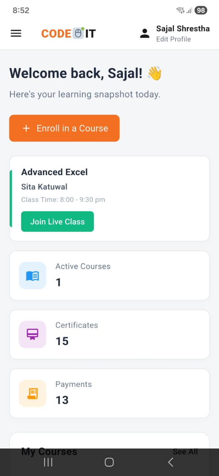Click the Wi-Fi status icon
This screenshot has width=219, height=476.
[180, 10]
